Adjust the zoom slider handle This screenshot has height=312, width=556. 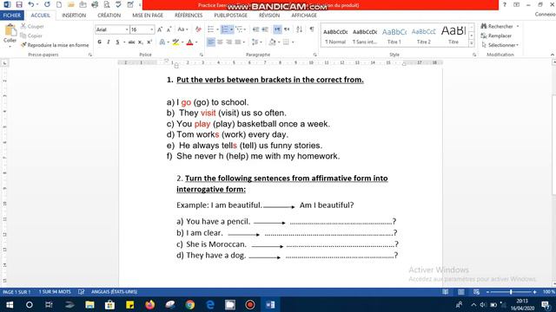point(511,292)
